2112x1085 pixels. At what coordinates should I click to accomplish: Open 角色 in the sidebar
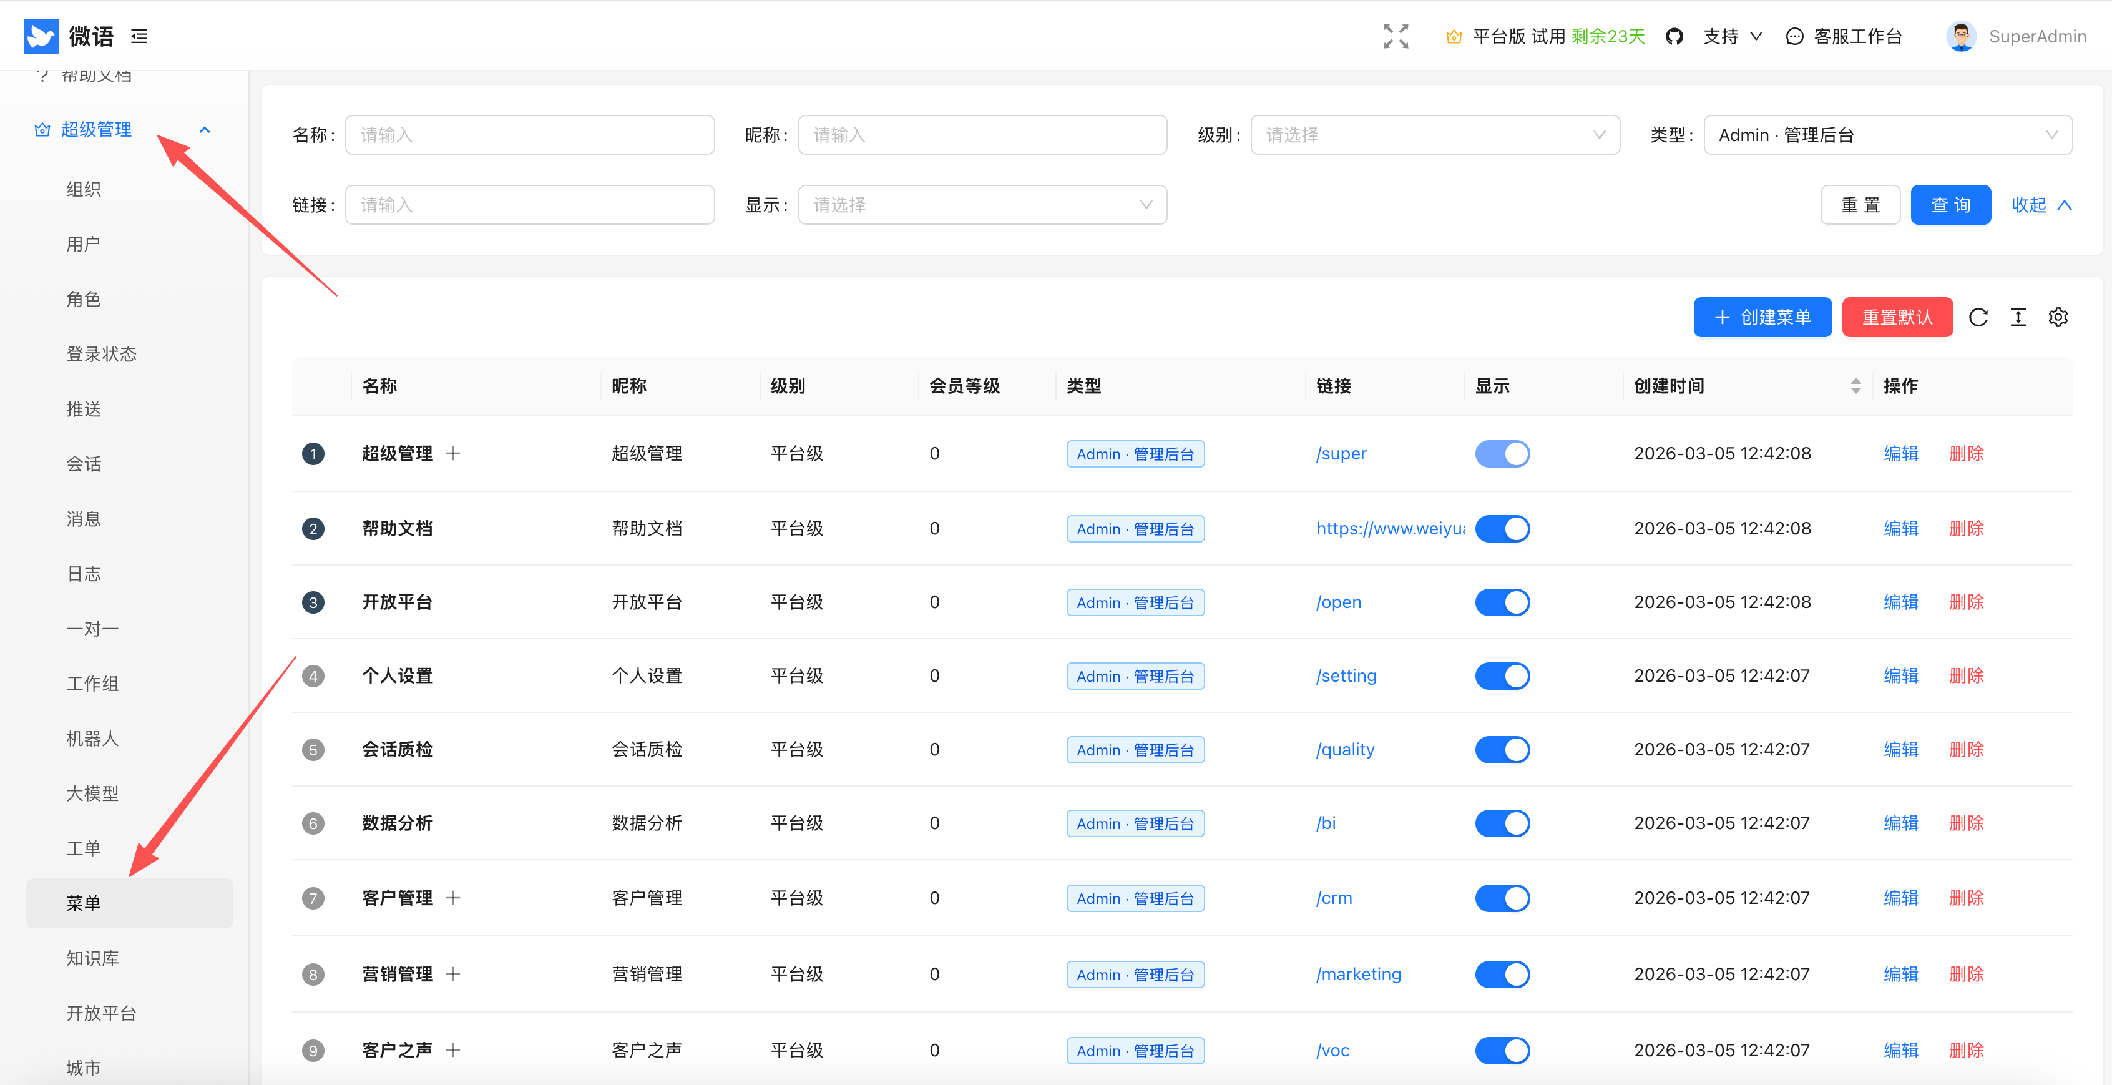[x=84, y=299]
